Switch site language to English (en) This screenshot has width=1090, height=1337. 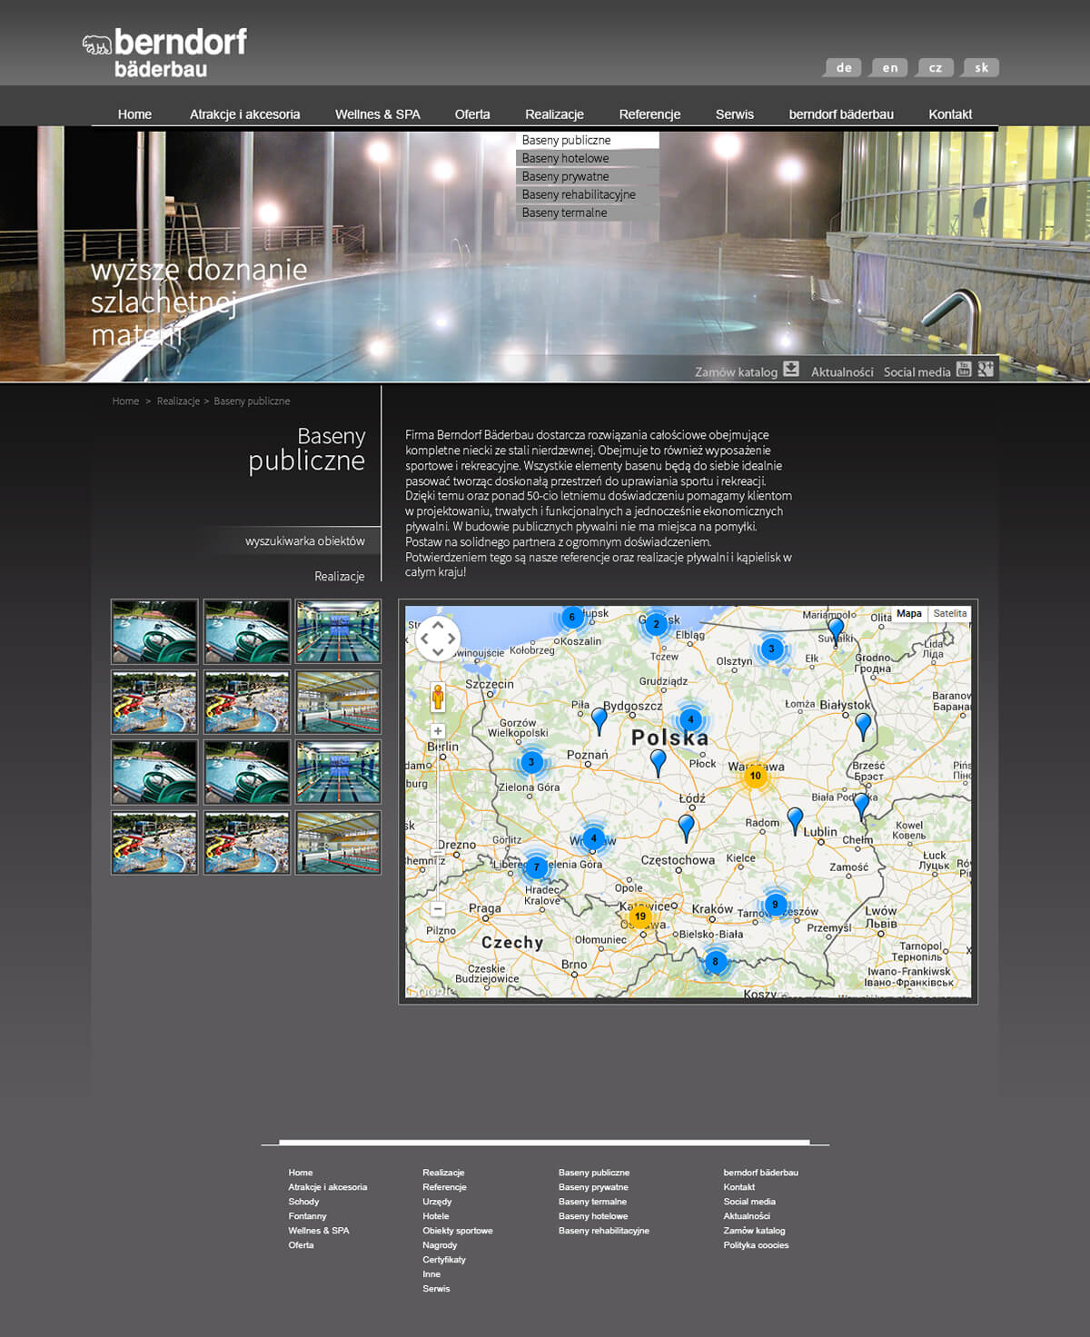tap(889, 68)
